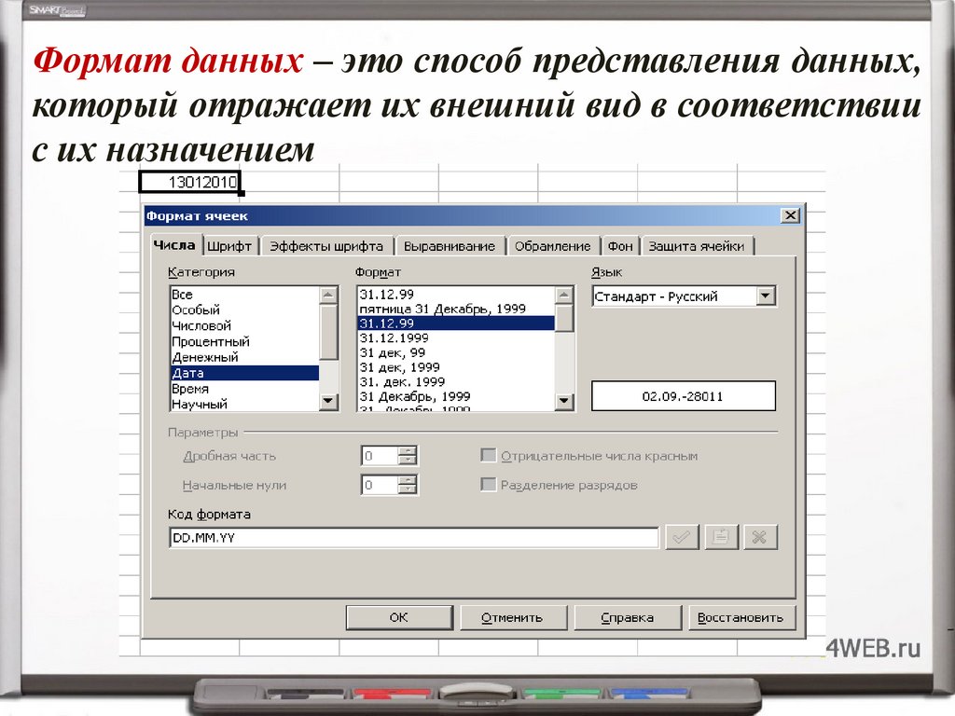Click the Дробная часть number field
Image resolution: width=955 pixels, height=716 pixels.
coord(380,455)
